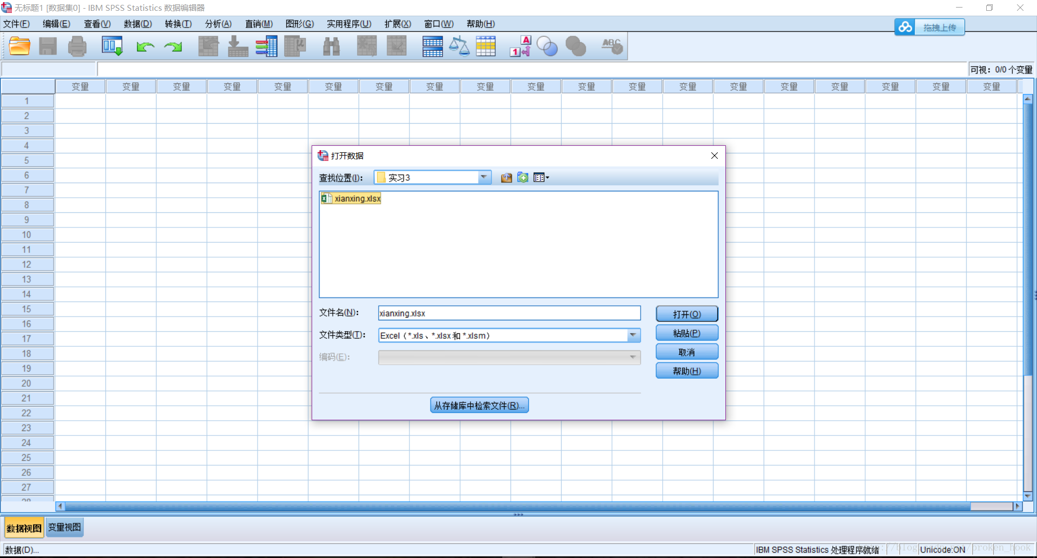Click the save file toolbar icon

click(48, 46)
